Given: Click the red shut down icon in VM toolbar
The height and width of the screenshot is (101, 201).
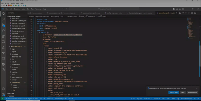Looking at the screenshot, I should point(9,6).
